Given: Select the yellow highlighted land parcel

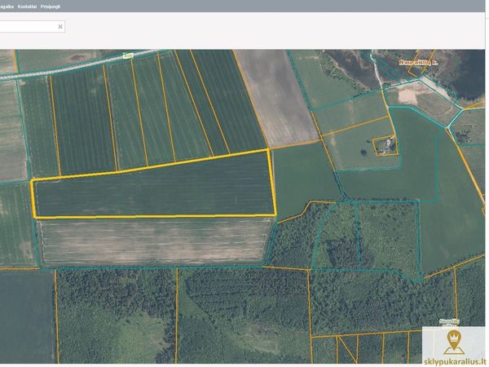Looking at the screenshot, I should coord(155,188).
